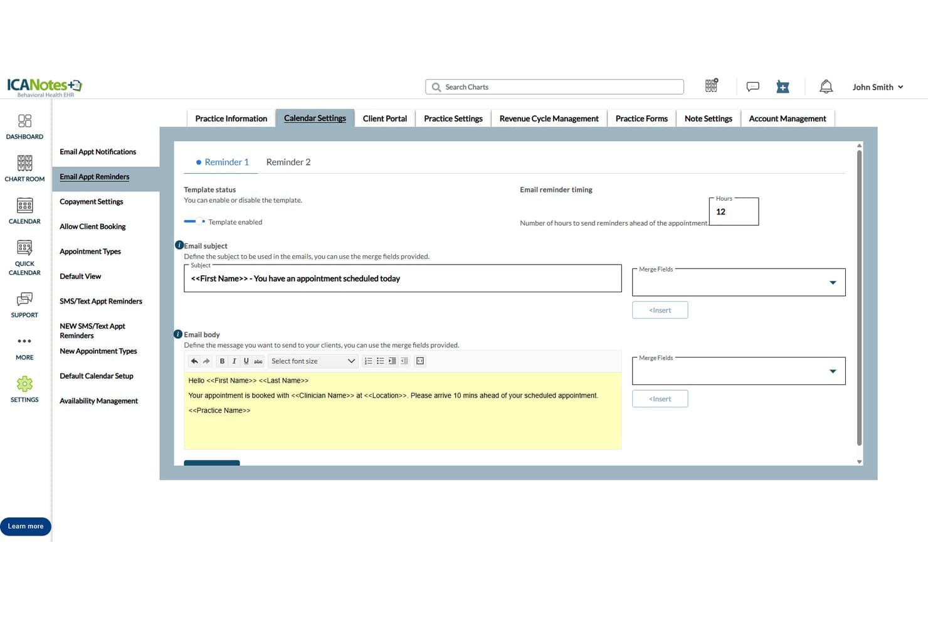Click the Insert button below the subject merge fields
This screenshot has height=619, width=928.
(x=660, y=310)
